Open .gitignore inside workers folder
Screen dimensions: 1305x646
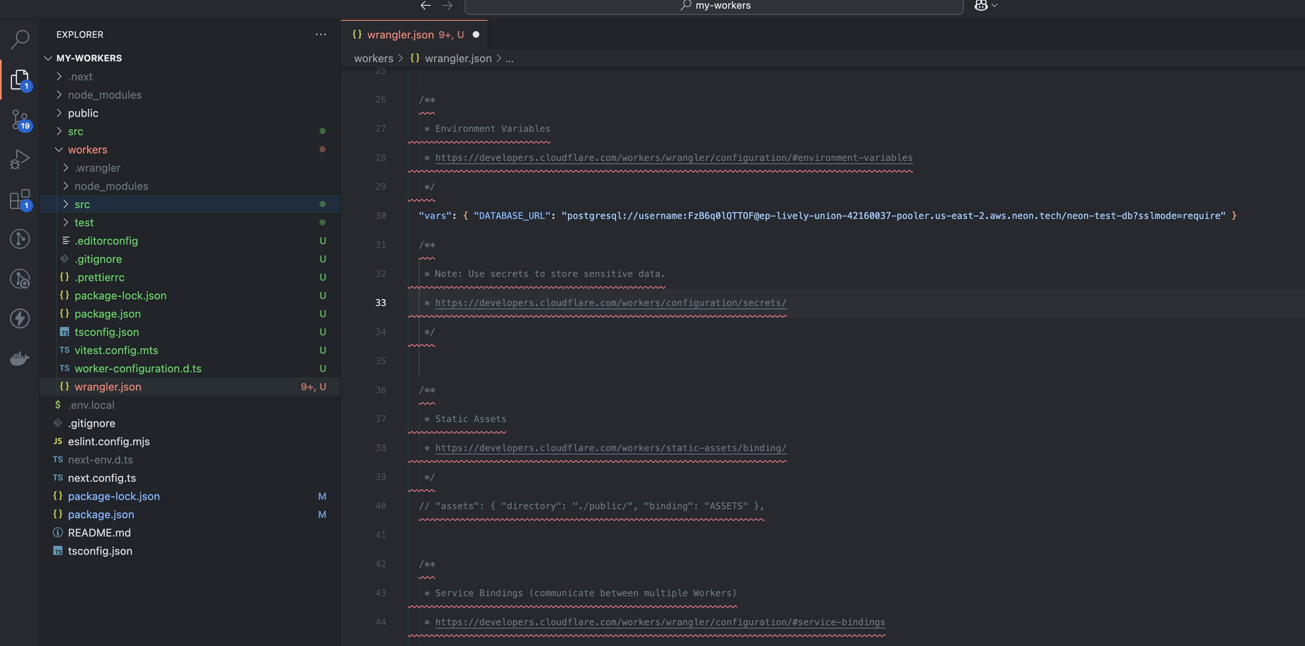190,259
